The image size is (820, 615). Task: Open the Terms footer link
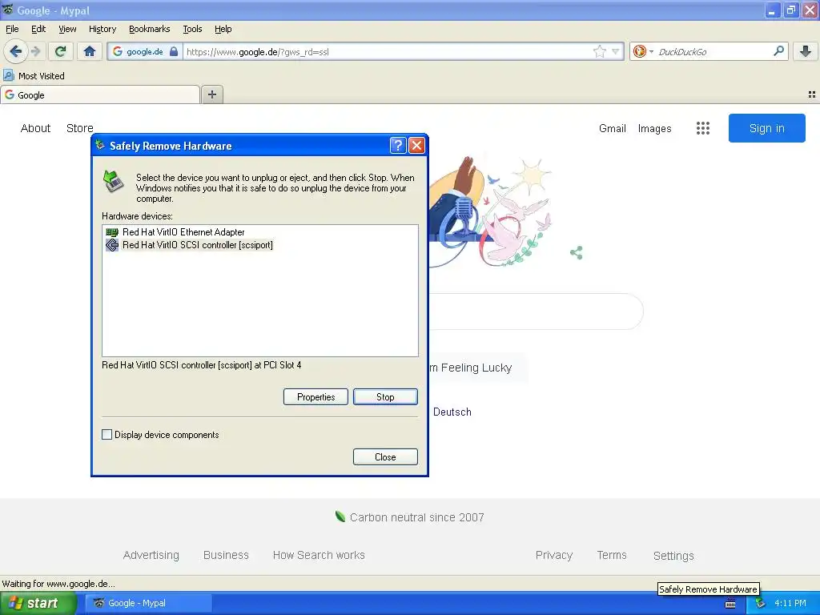[612, 556]
